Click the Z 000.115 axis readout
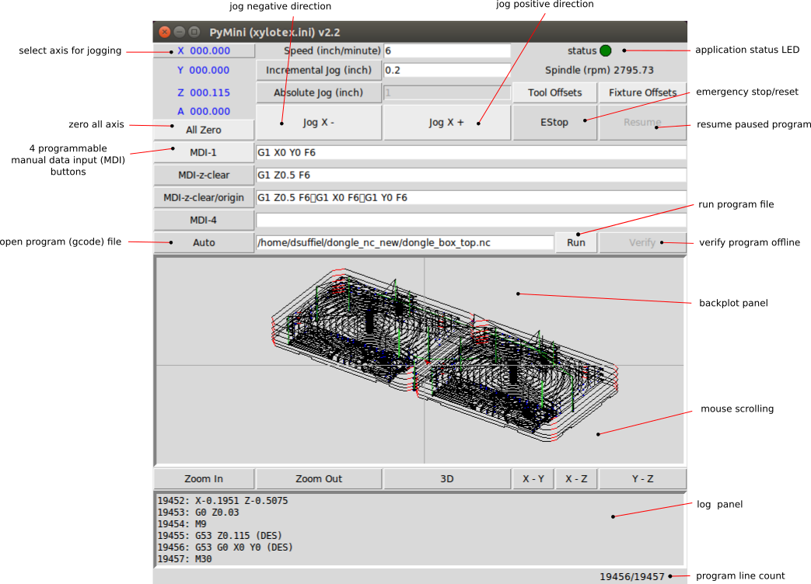 coord(204,93)
